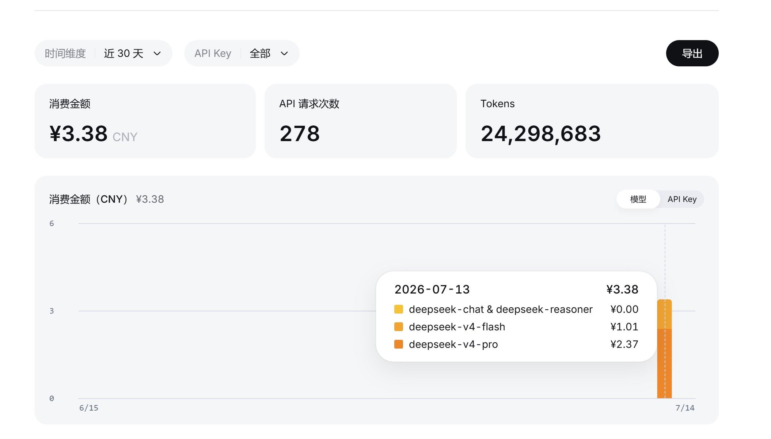Click the deepseek-v4-flash tooltip row
The width and height of the screenshot is (771, 439).
(516, 327)
